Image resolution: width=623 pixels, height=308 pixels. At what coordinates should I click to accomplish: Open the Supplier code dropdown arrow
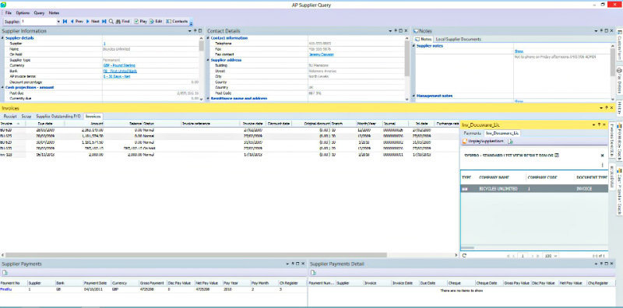[x=58, y=22]
